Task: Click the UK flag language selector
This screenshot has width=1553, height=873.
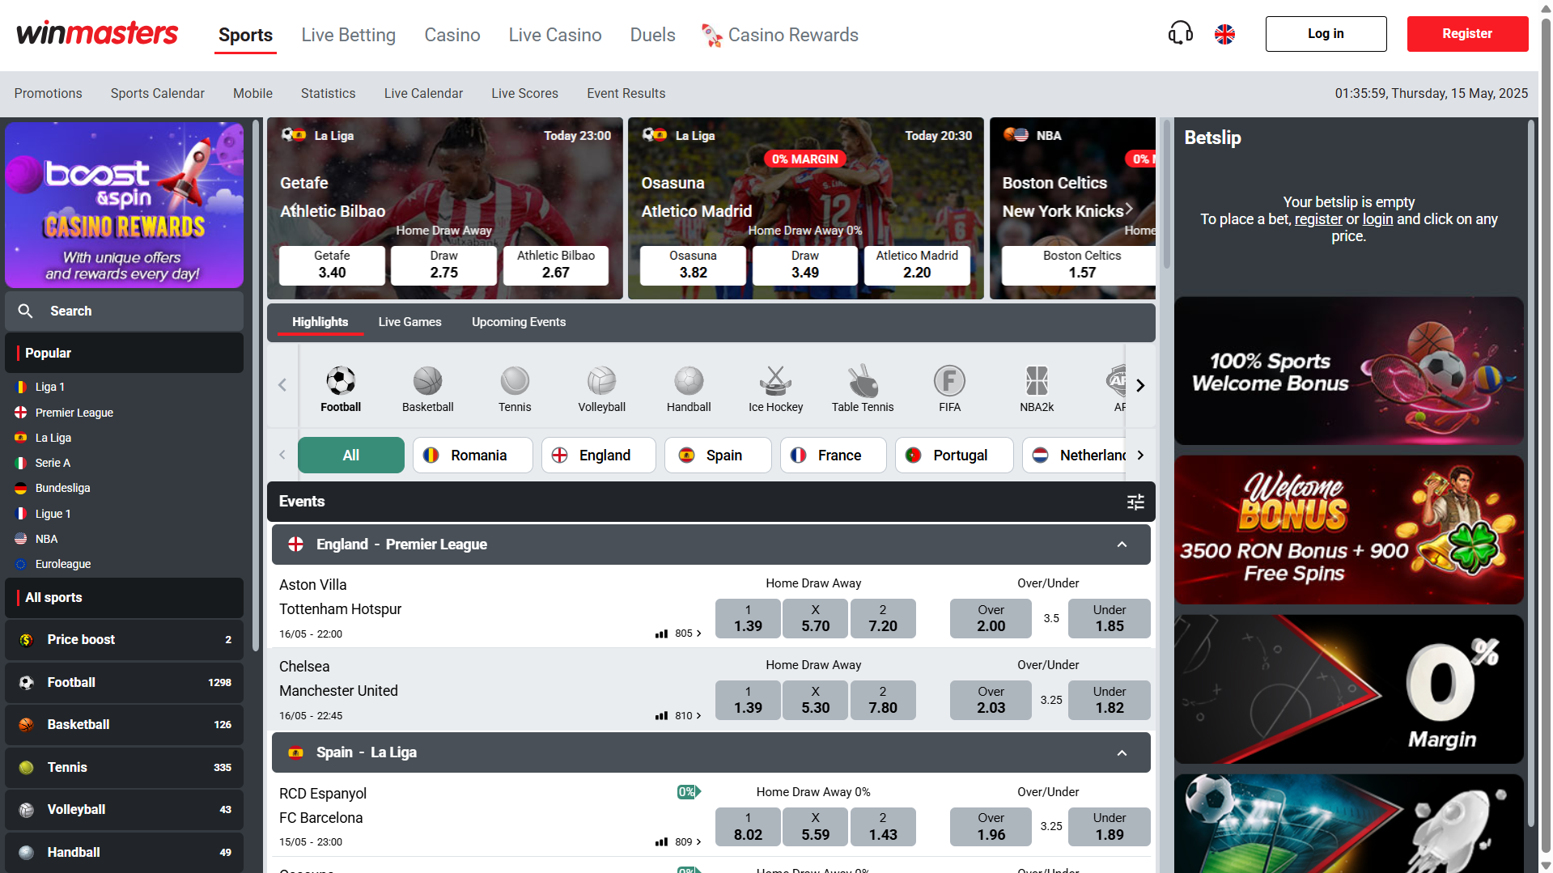Action: pyautogui.click(x=1224, y=34)
